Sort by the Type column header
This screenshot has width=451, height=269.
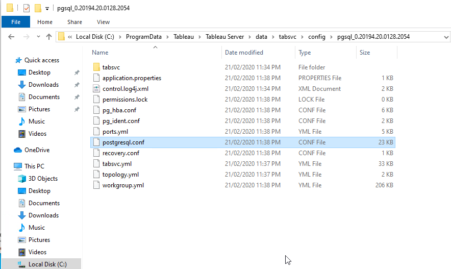[x=305, y=53]
